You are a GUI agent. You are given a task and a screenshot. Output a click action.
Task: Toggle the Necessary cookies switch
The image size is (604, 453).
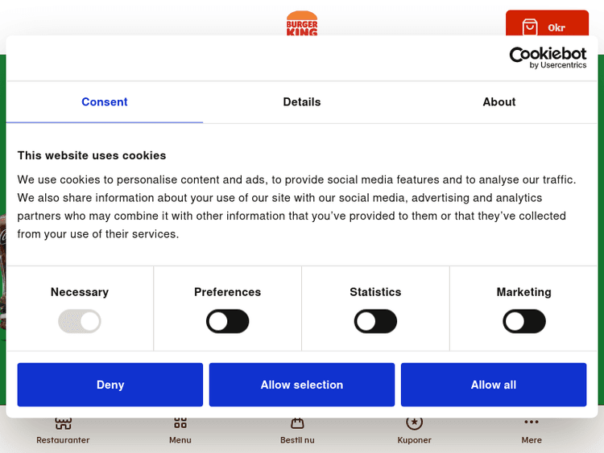click(x=80, y=322)
